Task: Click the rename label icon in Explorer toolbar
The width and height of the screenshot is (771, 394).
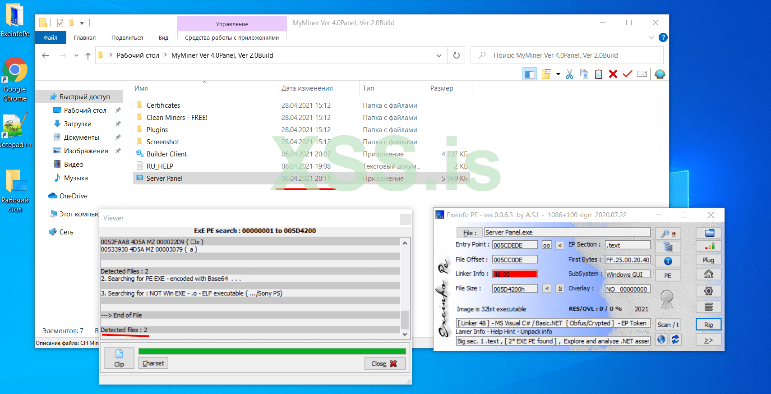Action: [642, 74]
